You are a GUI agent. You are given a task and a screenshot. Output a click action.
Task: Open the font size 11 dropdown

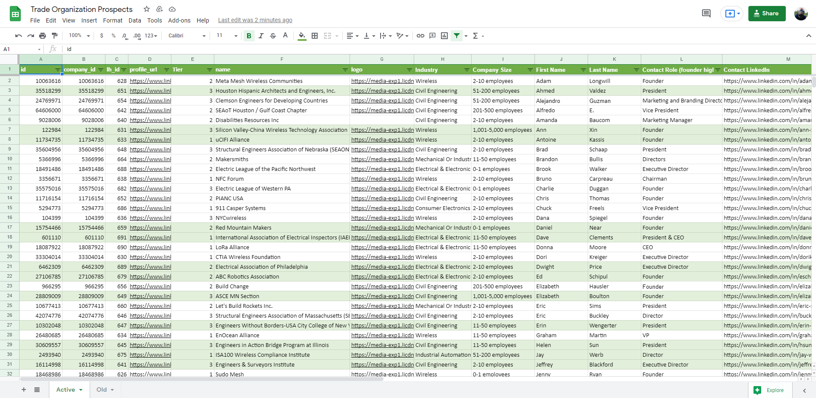[227, 36]
